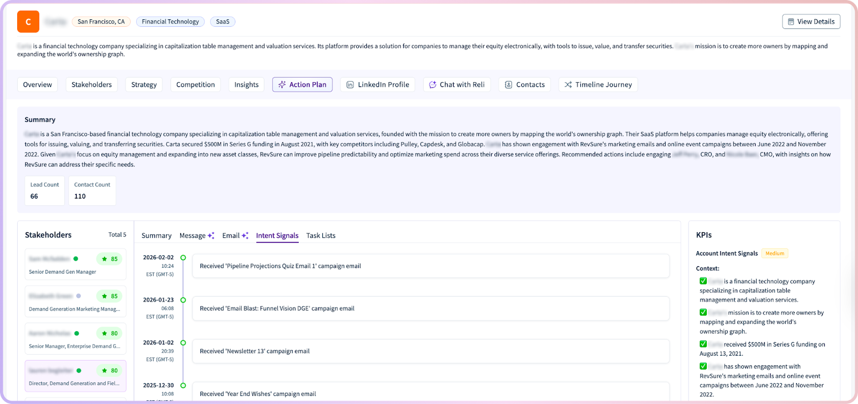Click checkmark beside engagement with RevSure's emails
Screen dimensions: 858x404
pyautogui.click(x=703, y=366)
